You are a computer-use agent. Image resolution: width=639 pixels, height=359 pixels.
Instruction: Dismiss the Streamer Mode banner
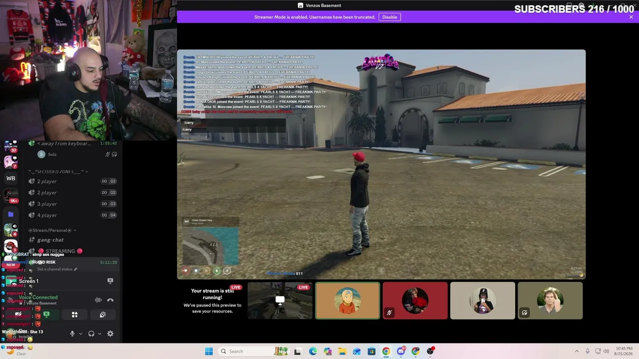tap(631, 17)
